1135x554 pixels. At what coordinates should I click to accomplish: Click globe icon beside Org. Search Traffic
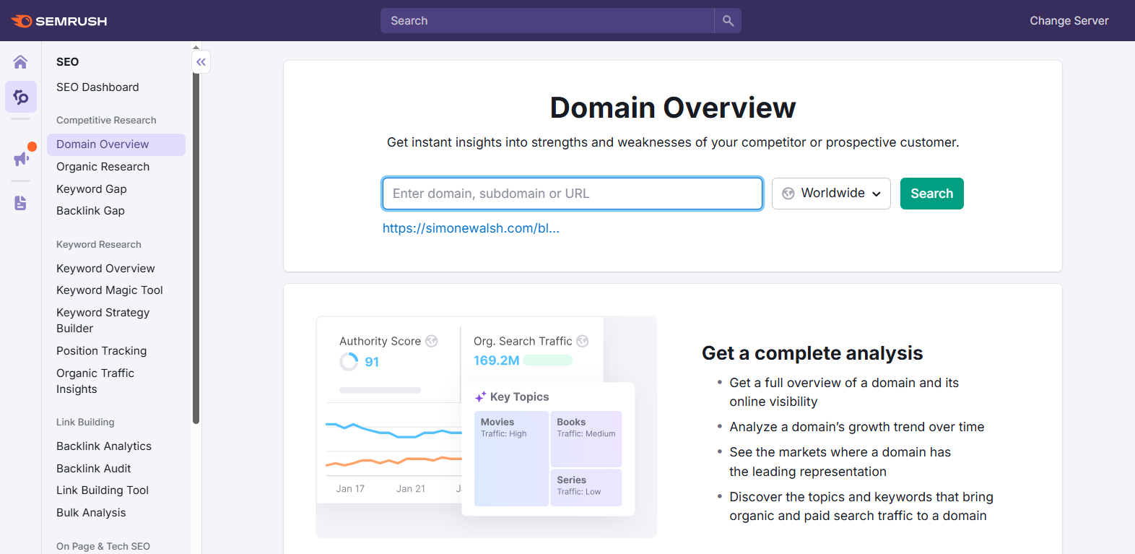[x=583, y=341]
